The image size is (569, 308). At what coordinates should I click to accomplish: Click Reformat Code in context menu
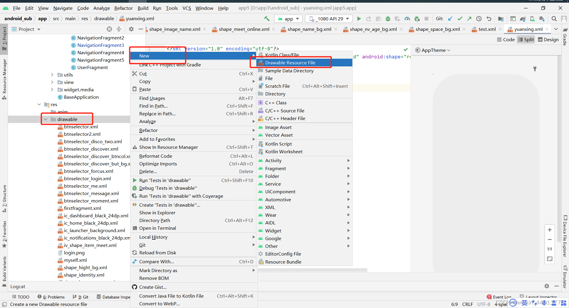pyautogui.click(x=194, y=156)
